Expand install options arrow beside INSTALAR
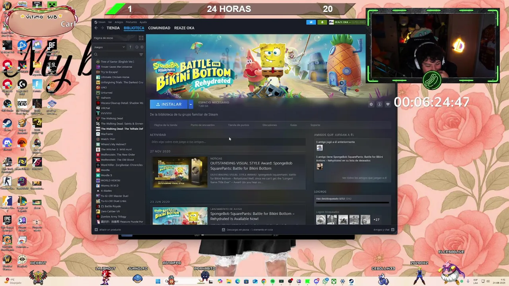Screen dimensions: 509x286 [190, 104]
